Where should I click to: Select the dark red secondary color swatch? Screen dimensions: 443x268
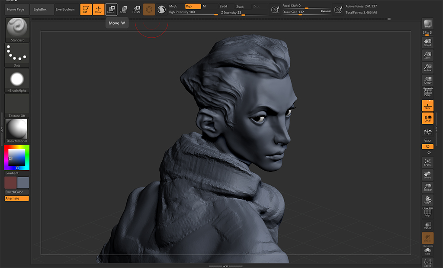(x=10, y=183)
